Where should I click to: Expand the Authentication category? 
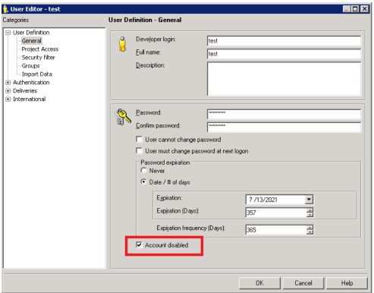click(8, 83)
